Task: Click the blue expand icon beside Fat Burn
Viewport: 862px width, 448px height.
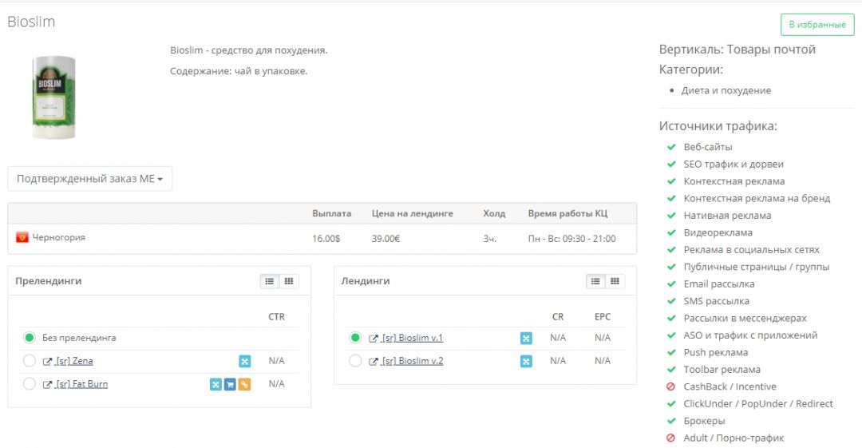Action: [x=215, y=384]
